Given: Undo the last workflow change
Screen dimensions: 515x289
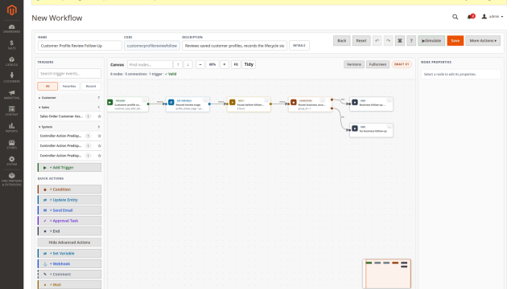Looking at the screenshot, I should pos(377,41).
